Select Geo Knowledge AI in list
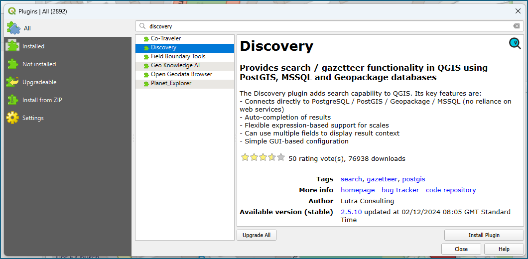Image resolution: width=528 pixels, height=259 pixels. 184,66
